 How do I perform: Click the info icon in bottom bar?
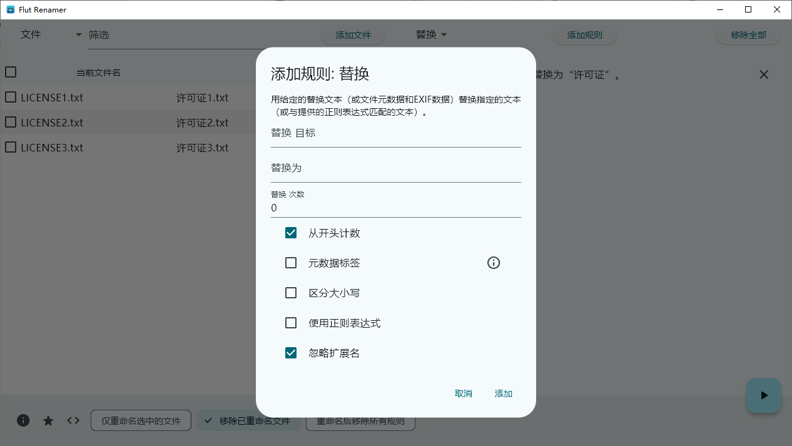pyautogui.click(x=23, y=420)
